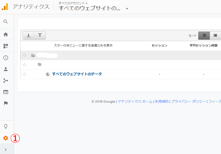Click the Google Analytics logo icon
Screen dimensions: 221x154
(5, 7)
